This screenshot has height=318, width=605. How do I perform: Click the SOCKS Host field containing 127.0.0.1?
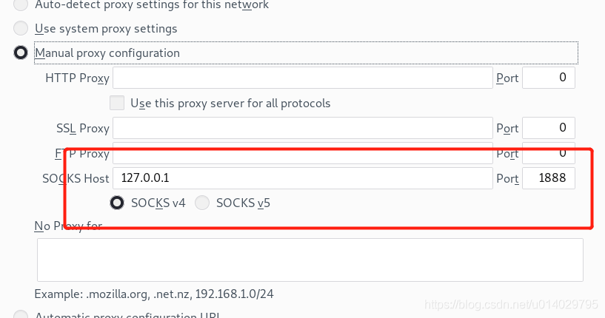click(x=302, y=178)
